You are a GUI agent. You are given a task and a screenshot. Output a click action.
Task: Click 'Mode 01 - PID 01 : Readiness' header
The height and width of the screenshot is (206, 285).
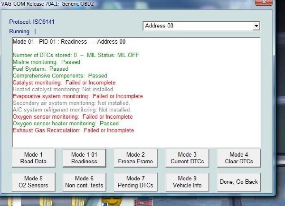pyautogui.click(x=69, y=42)
